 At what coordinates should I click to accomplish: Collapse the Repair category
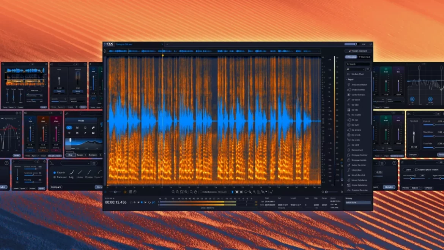347,80
